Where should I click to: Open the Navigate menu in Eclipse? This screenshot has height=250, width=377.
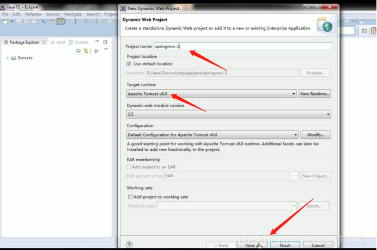tap(73, 14)
